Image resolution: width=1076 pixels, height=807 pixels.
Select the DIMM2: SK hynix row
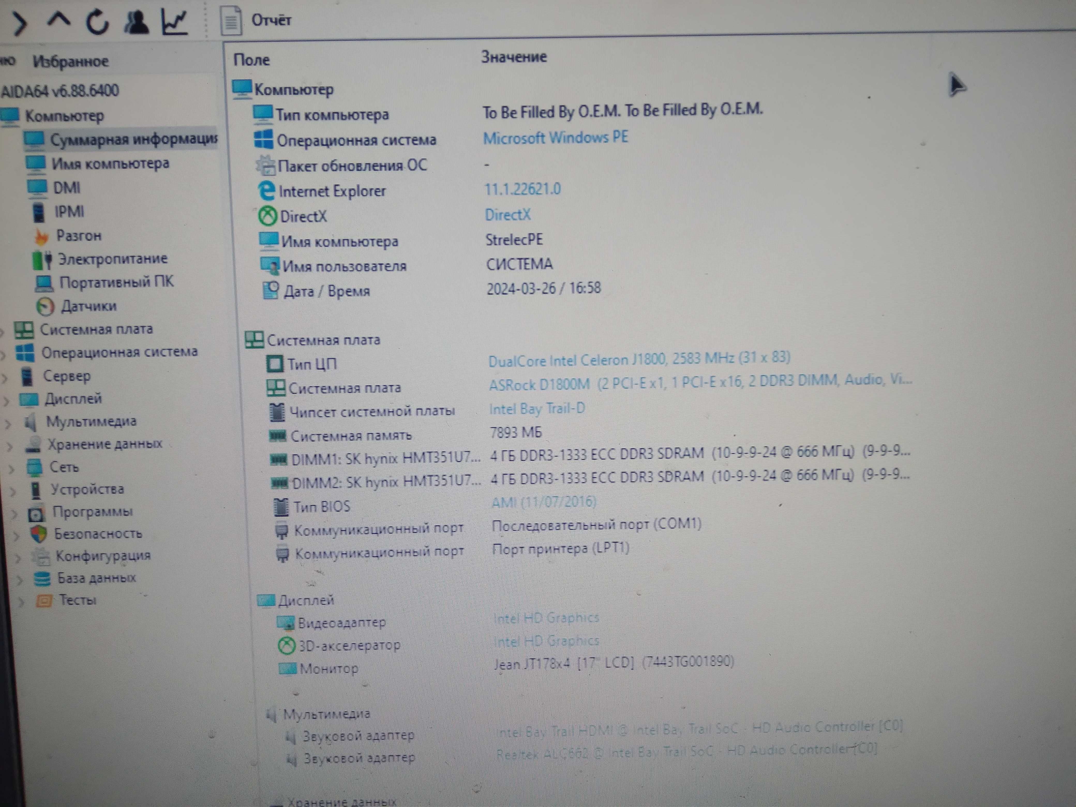point(590,479)
